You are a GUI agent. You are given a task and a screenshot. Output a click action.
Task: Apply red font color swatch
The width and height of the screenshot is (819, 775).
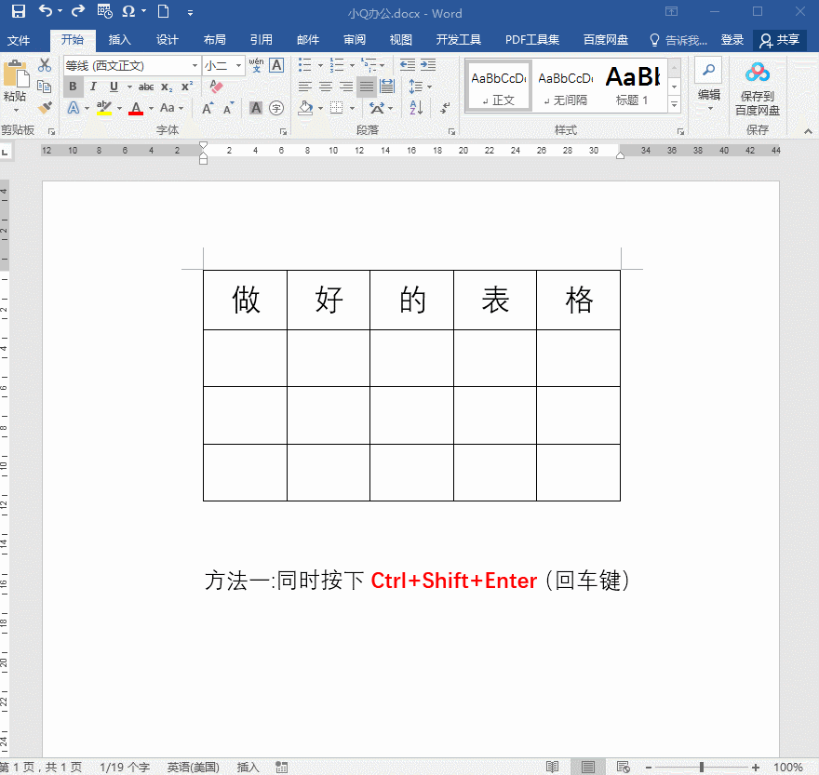(x=136, y=108)
